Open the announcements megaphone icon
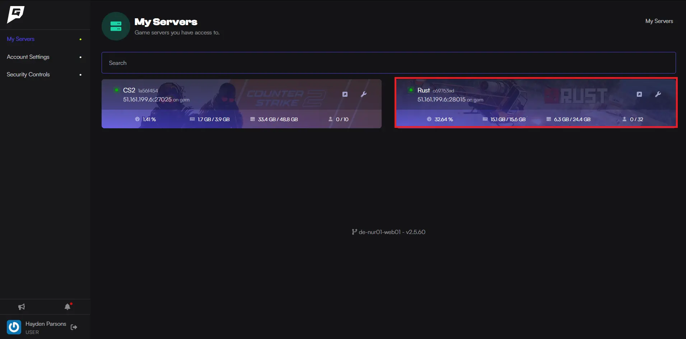686x339 pixels. coord(22,306)
